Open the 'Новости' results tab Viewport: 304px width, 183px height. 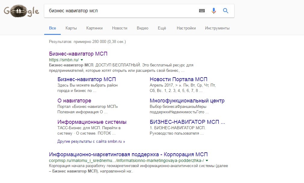point(120,28)
